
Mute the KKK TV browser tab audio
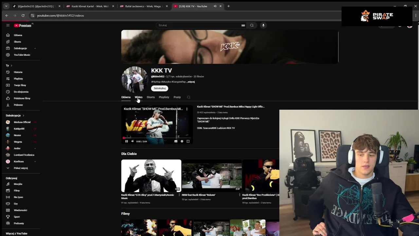coord(215,6)
